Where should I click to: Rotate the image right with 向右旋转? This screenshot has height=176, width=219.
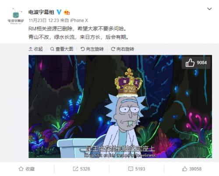pyautogui.click(x=123, y=49)
